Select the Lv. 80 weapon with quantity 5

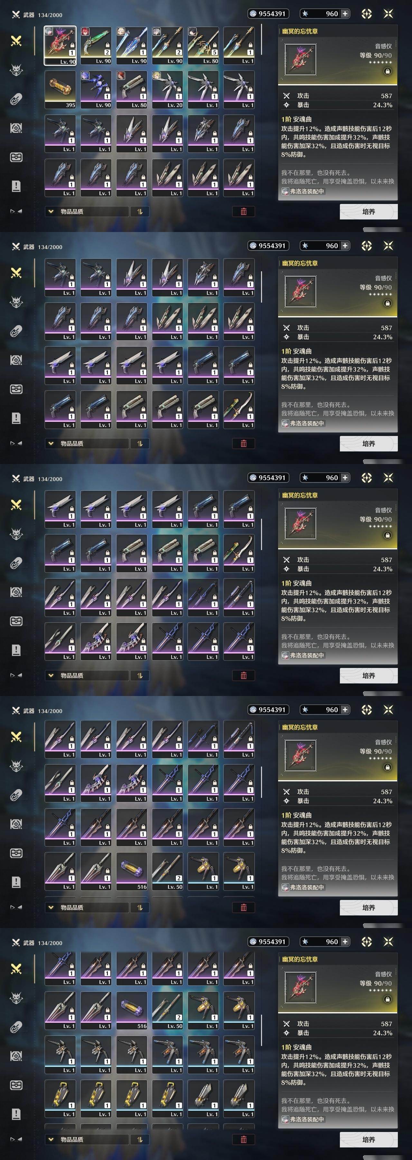point(203,45)
